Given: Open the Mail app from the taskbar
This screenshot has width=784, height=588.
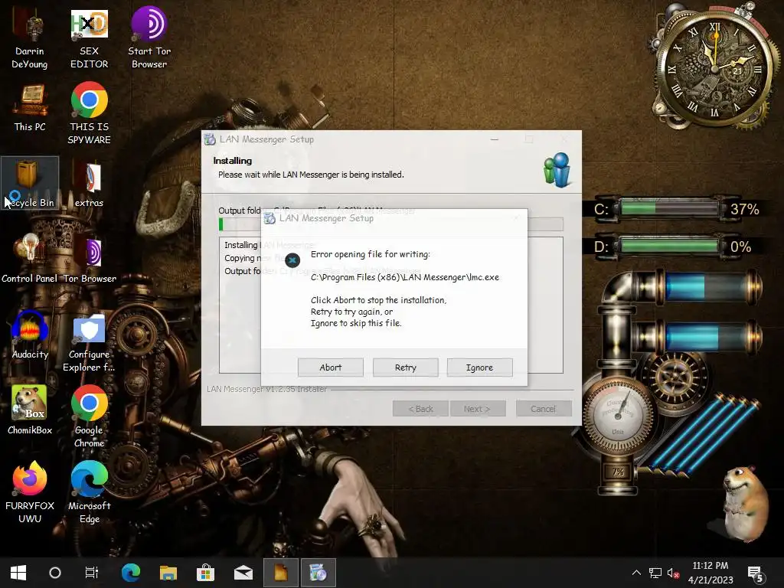Looking at the screenshot, I should pyautogui.click(x=243, y=573).
